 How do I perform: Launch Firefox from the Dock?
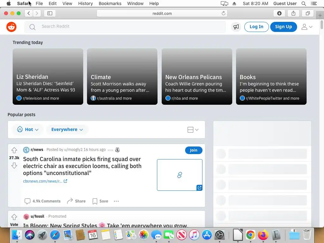coord(263,235)
